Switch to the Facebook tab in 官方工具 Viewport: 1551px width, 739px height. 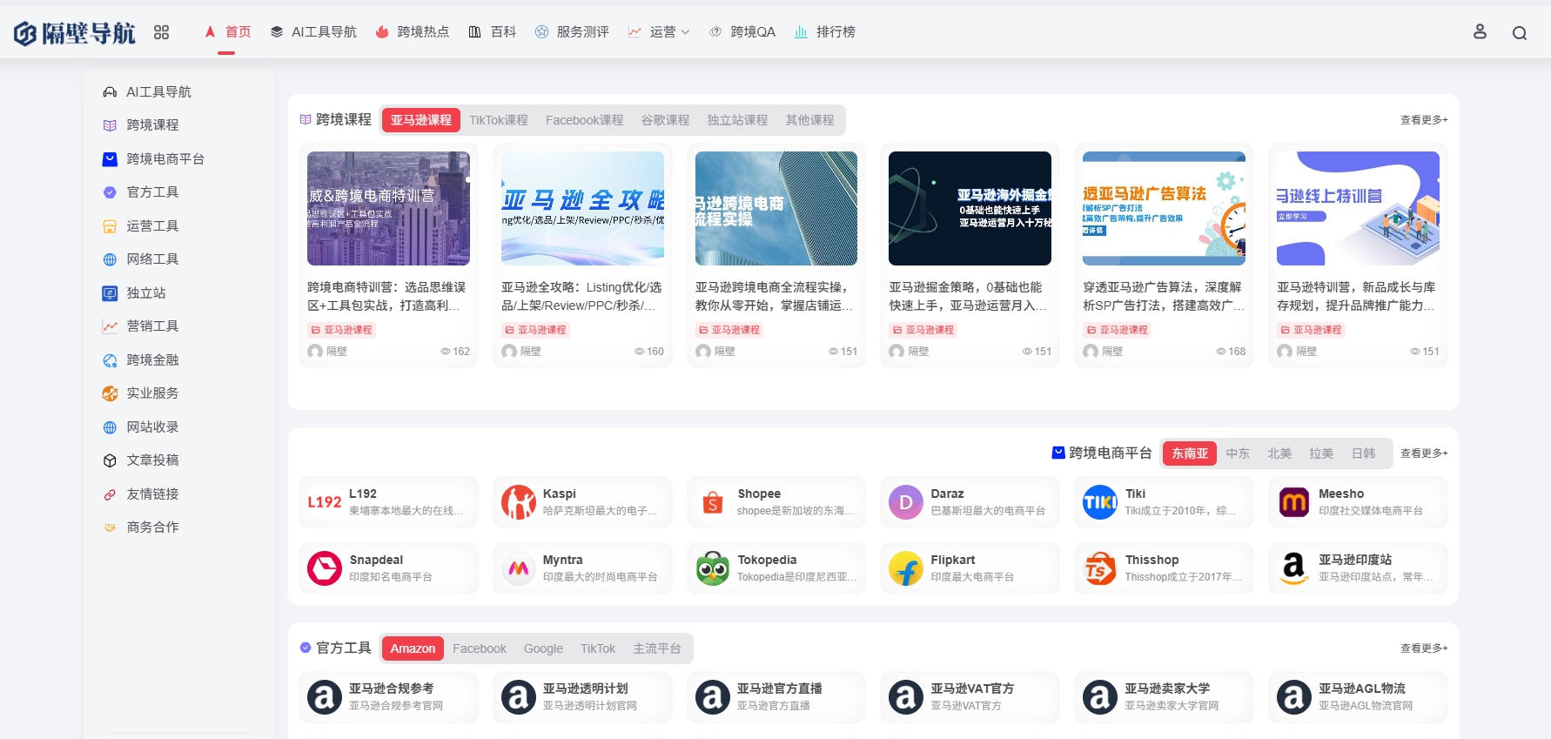click(480, 648)
